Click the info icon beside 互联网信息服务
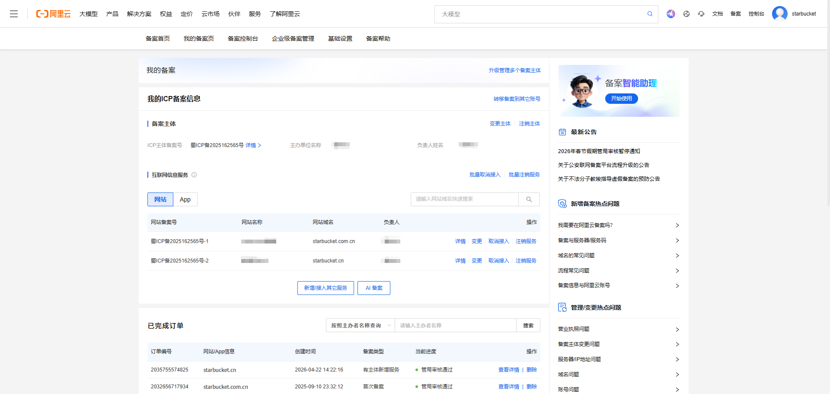The image size is (830, 394). (194, 175)
